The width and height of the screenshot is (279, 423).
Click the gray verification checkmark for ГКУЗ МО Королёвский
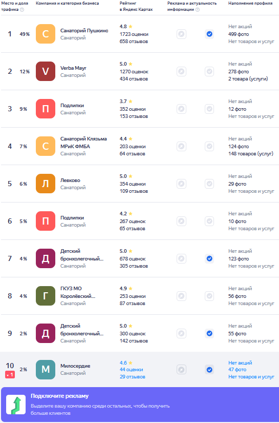(209, 296)
